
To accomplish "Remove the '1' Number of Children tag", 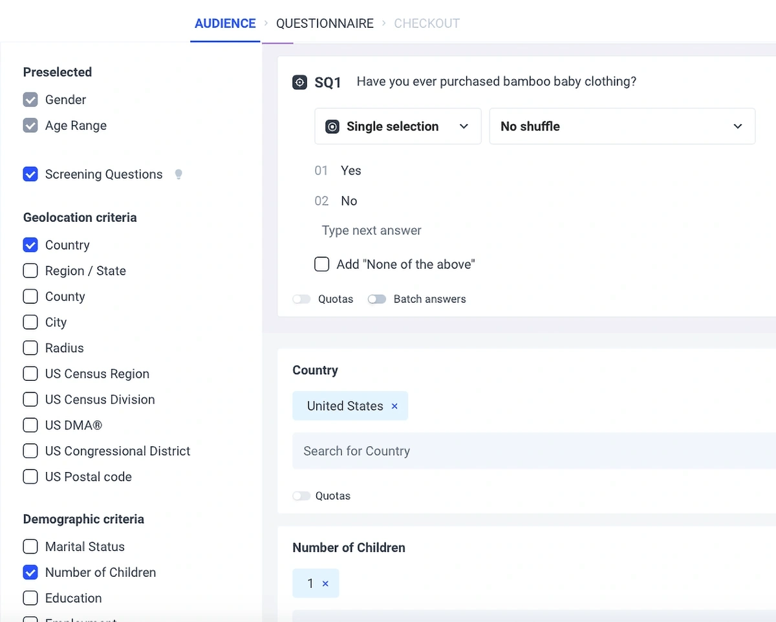I will click(325, 584).
